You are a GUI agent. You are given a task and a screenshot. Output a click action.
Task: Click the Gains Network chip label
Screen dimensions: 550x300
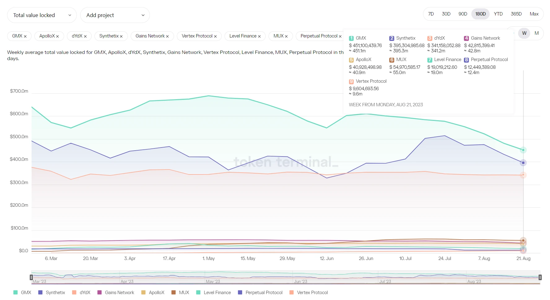pyautogui.click(x=150, y=36)
